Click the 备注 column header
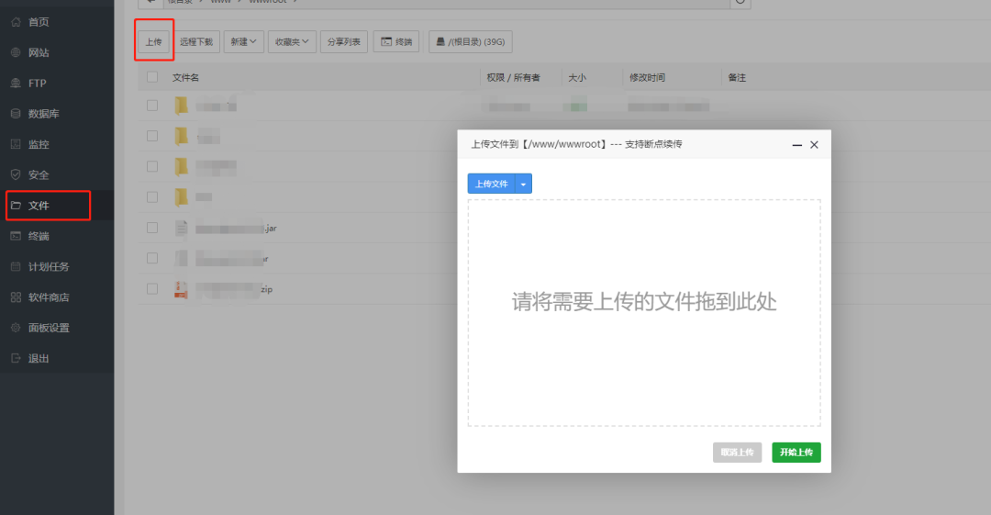 (x=737, y=77)
